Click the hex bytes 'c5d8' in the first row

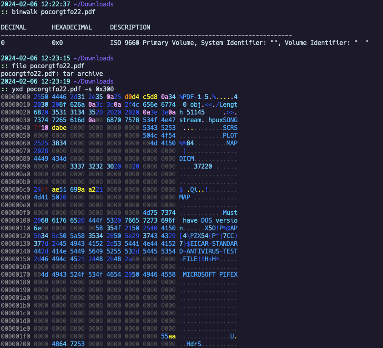tap(150, 97)
